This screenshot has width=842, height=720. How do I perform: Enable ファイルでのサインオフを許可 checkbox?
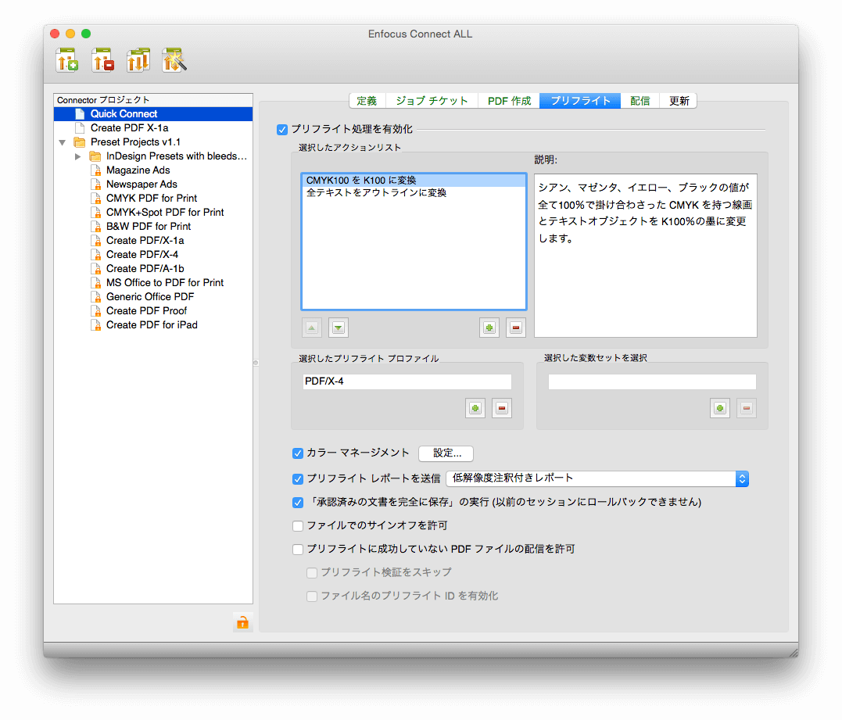coord(298,525)
